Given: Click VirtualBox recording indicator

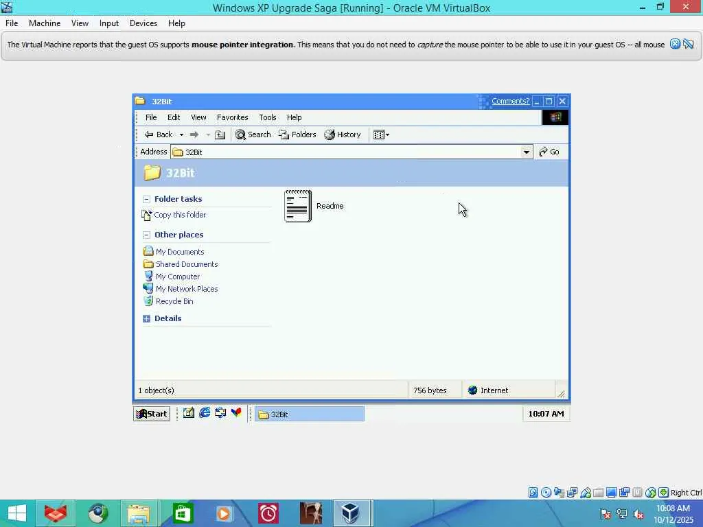Looking at the screenshot, I should click(624, 493).
